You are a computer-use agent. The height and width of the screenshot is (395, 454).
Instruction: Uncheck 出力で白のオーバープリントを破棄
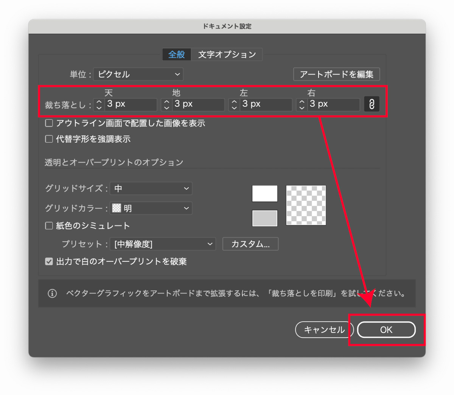point(49,261)
